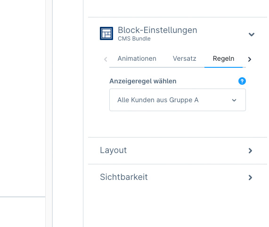Open the Anzeigeregel wählen dropdown
The image size is (269, 227).
point(178,100)
